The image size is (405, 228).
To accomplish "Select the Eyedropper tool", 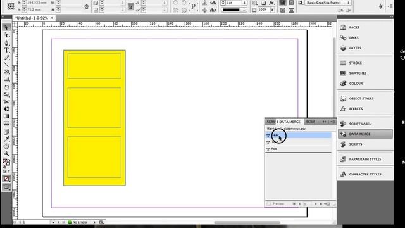I will click(6, 139).
